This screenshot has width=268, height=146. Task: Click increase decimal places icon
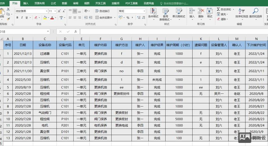[x=139, y=18]
